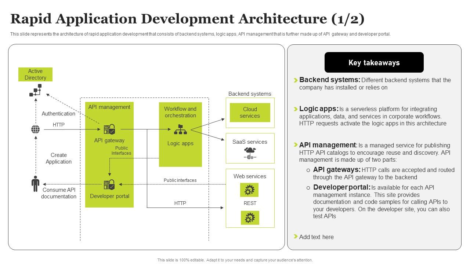Click the Logic apps bullet chevron
The height and width of the screenshot is (264, 470).
click(296, 109)
